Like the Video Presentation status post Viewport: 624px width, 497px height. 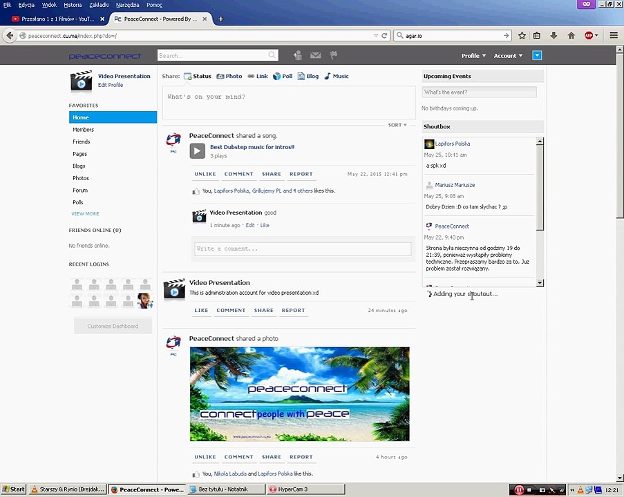[x=201, y=311]
